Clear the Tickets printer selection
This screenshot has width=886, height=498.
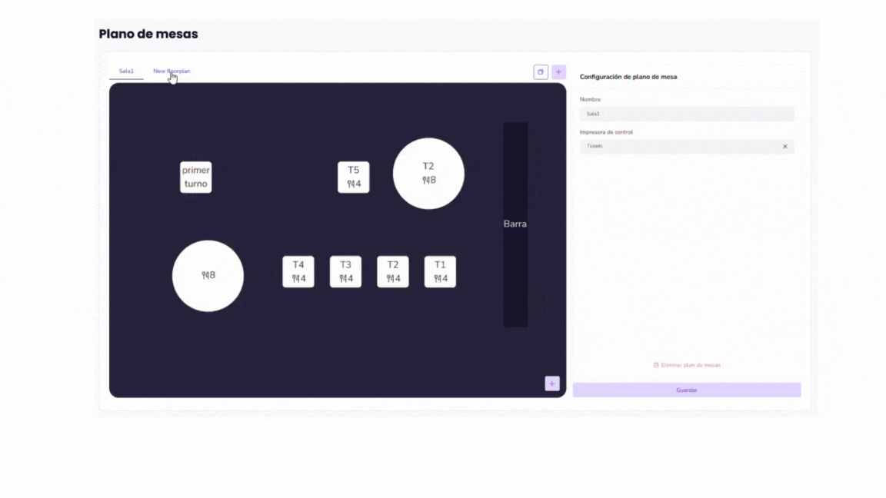pyautogui.click(x=784, y=147)
